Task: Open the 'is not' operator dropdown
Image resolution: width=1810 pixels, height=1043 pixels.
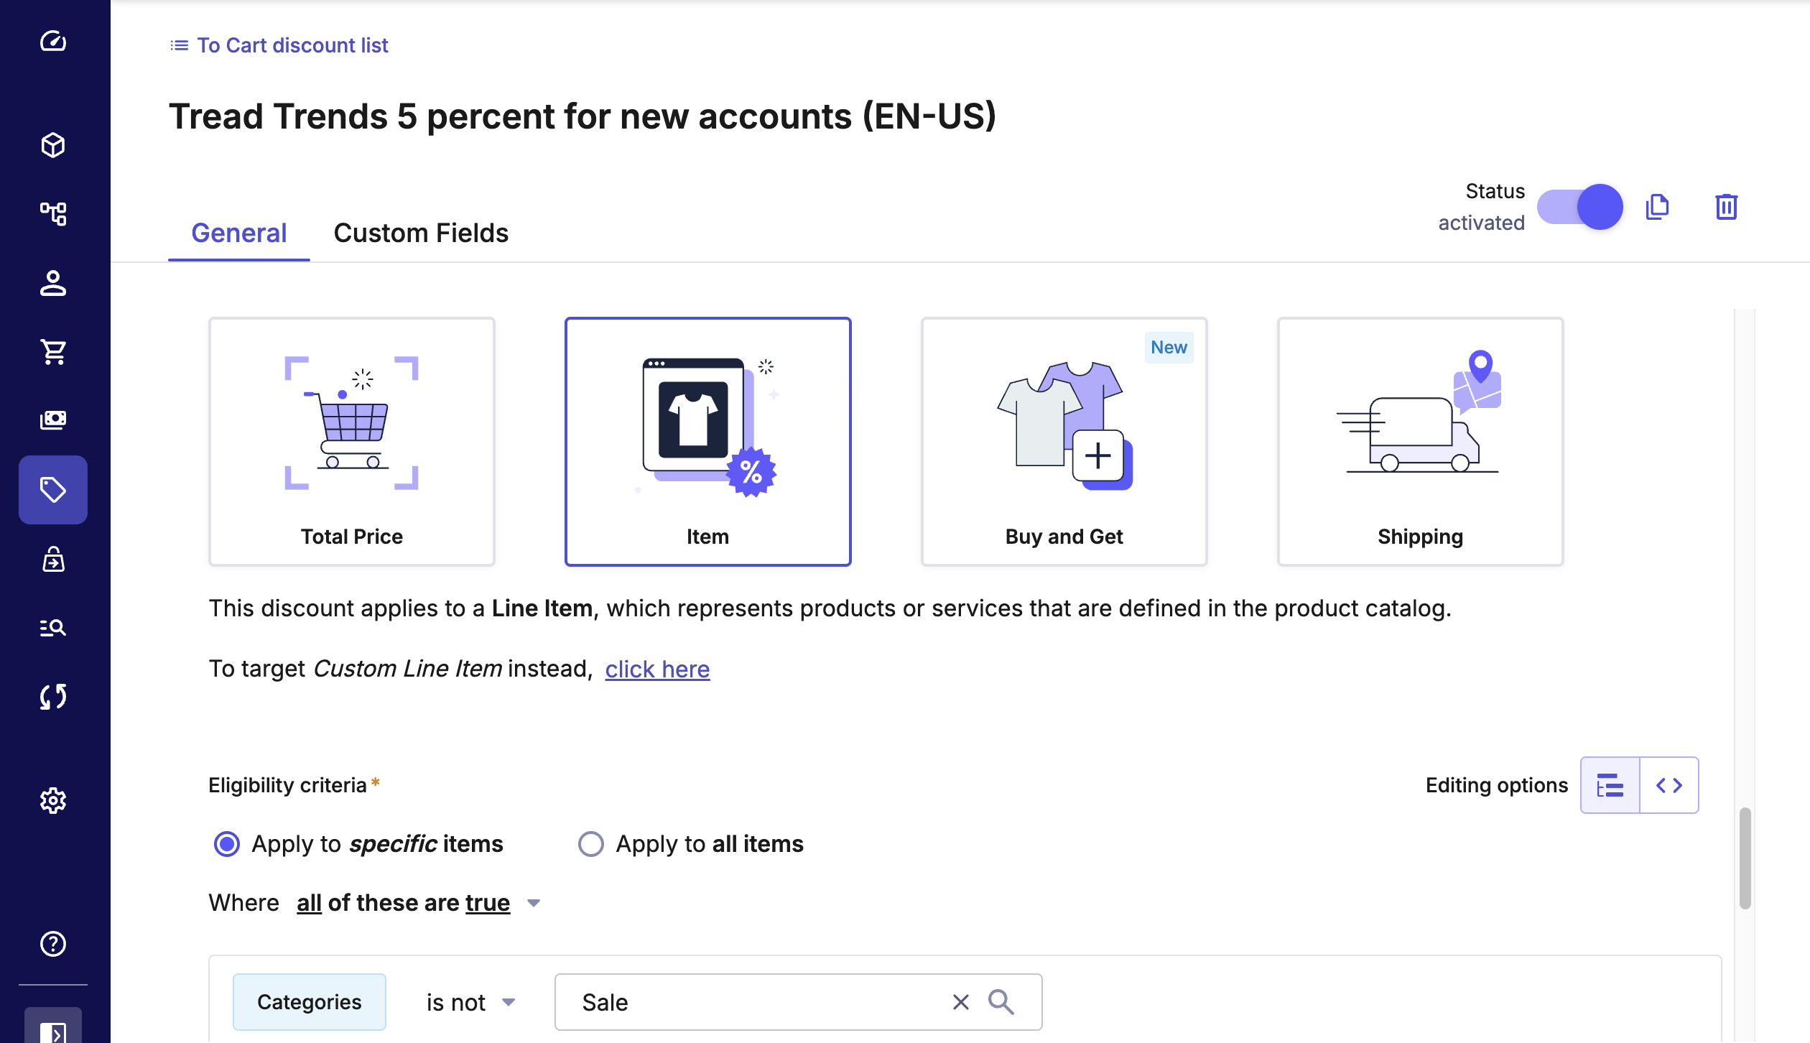Action: tap(470, 1002)
